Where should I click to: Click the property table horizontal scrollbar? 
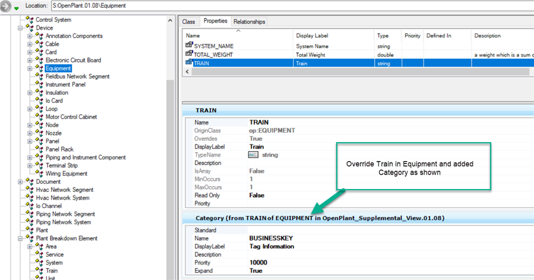(361, 71)
